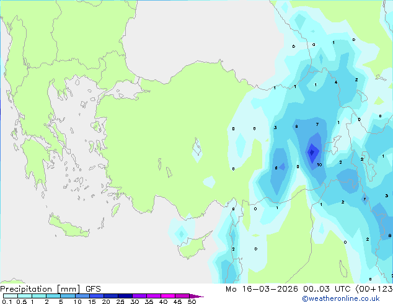Click the legend value '30'
Image resolution: width=393 pixels, height=304 pixels.
pos(135,302)
